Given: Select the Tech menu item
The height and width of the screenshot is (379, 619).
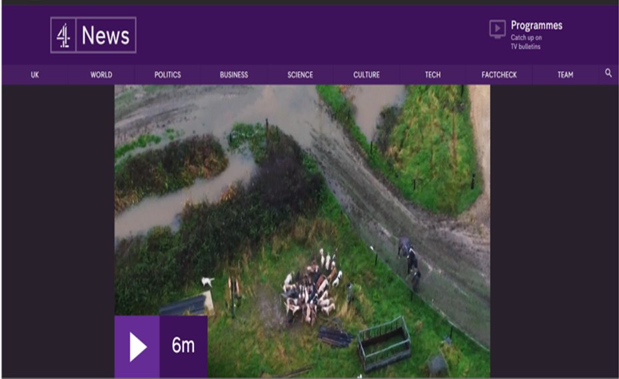Looking at the screenshot, I should point(432,75).
